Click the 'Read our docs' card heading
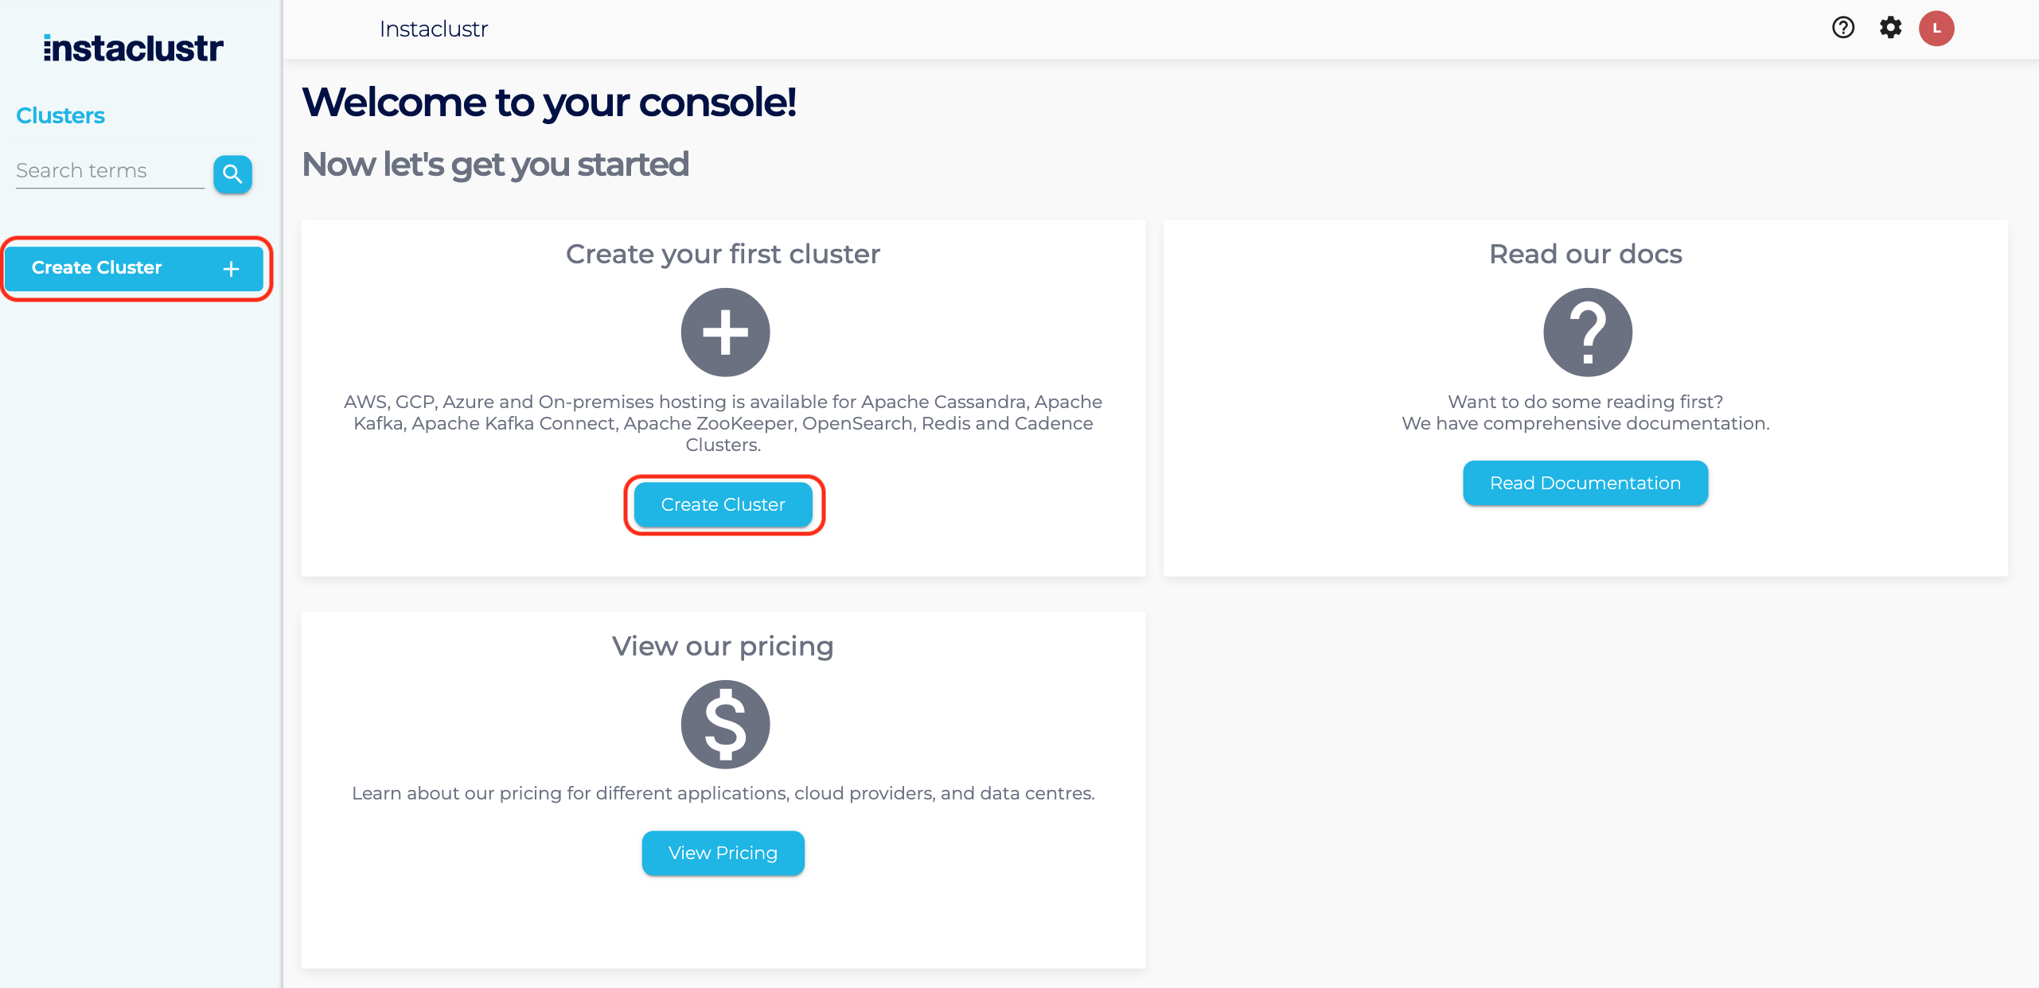 pyautogui.click(x=1585, y=255)
